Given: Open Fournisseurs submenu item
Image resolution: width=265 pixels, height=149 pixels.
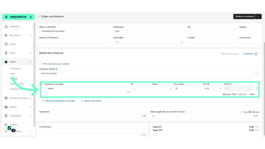Looking at the screenshot, I should point(15,69).
